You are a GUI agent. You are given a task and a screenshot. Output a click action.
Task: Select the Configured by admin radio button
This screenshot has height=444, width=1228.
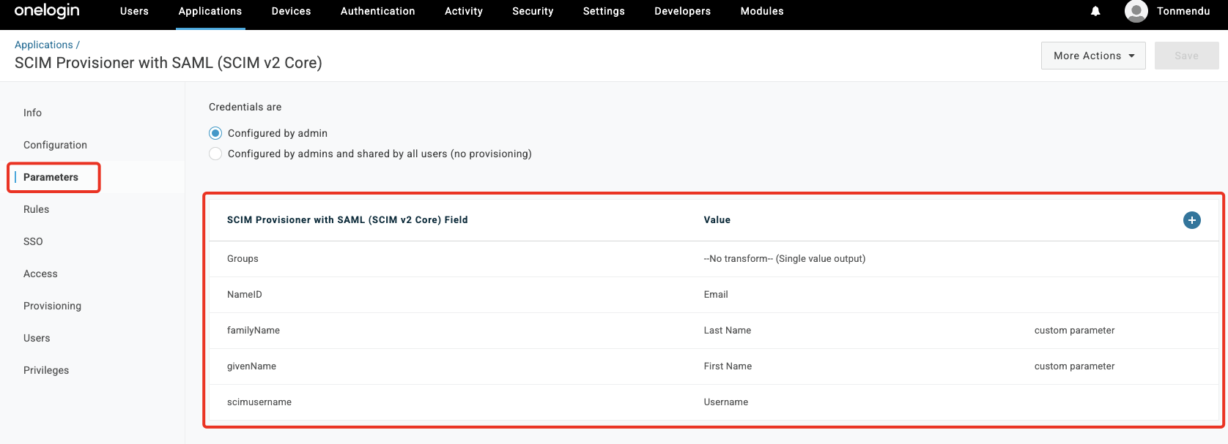(215, 133)
